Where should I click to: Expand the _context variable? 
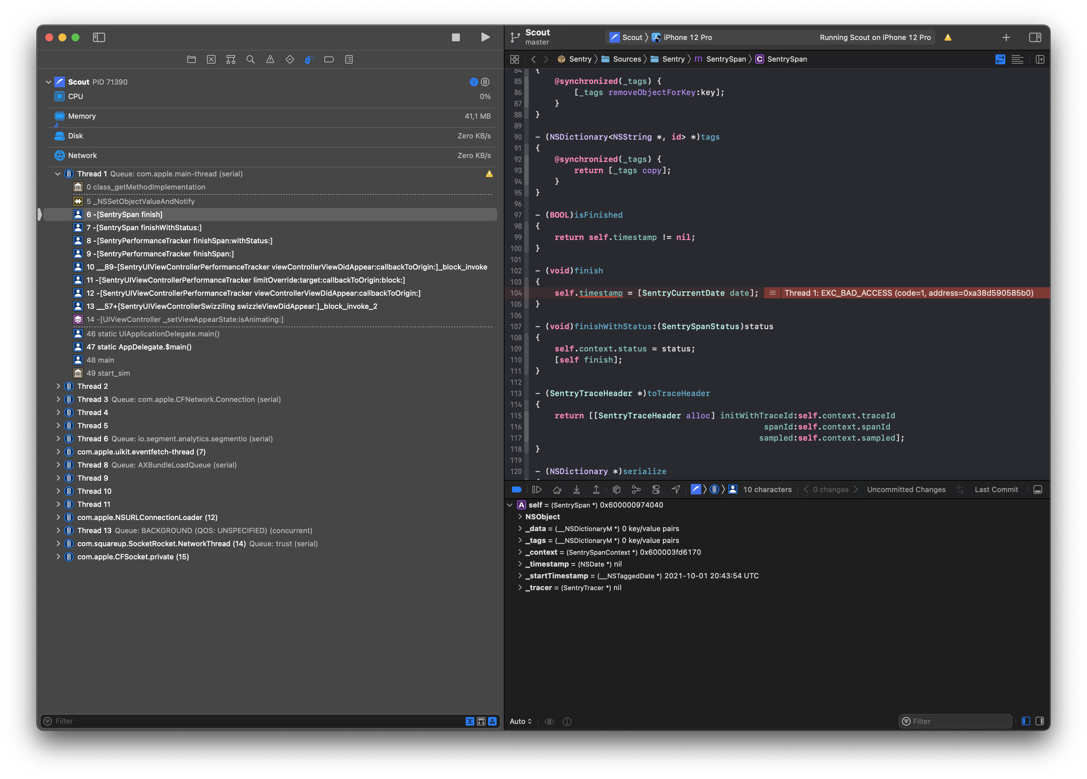521,552
